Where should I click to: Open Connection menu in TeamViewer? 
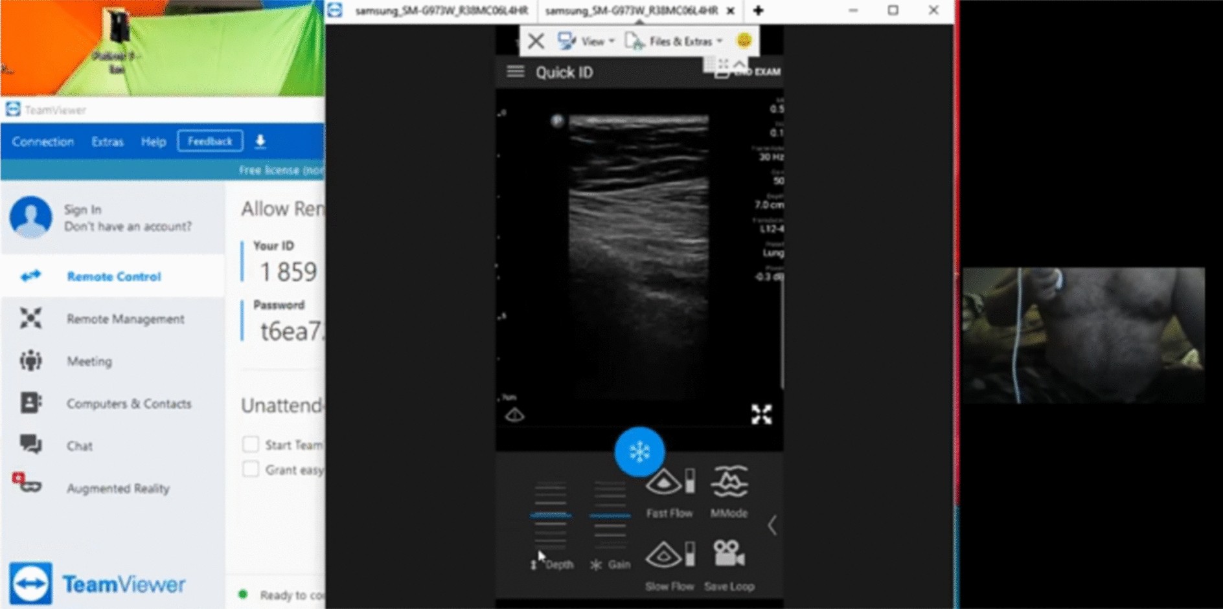click(x=43, y=142)
